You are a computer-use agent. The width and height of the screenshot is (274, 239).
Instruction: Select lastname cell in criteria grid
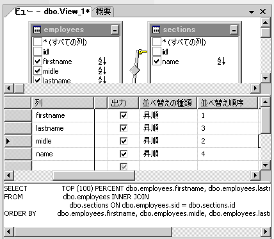(63, 128)
